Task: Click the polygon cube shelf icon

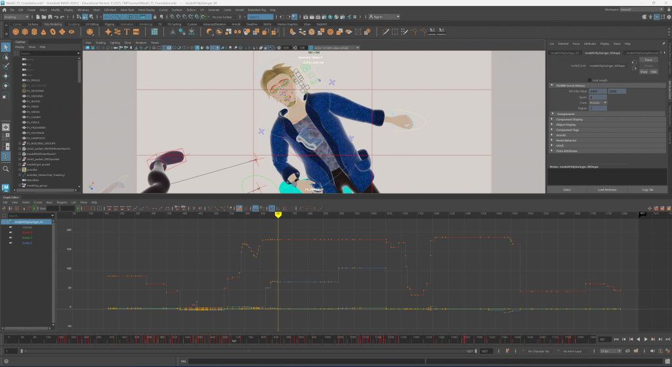Action: 25,31
